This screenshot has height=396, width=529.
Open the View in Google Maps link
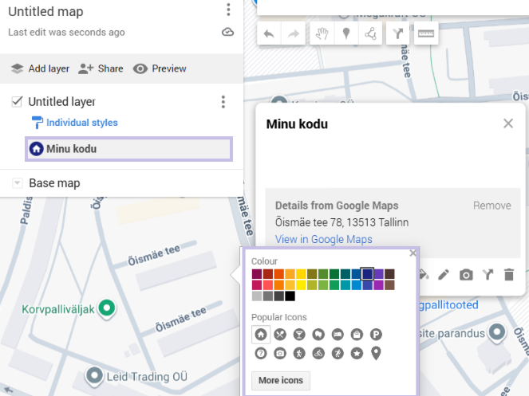coord(323,239)
